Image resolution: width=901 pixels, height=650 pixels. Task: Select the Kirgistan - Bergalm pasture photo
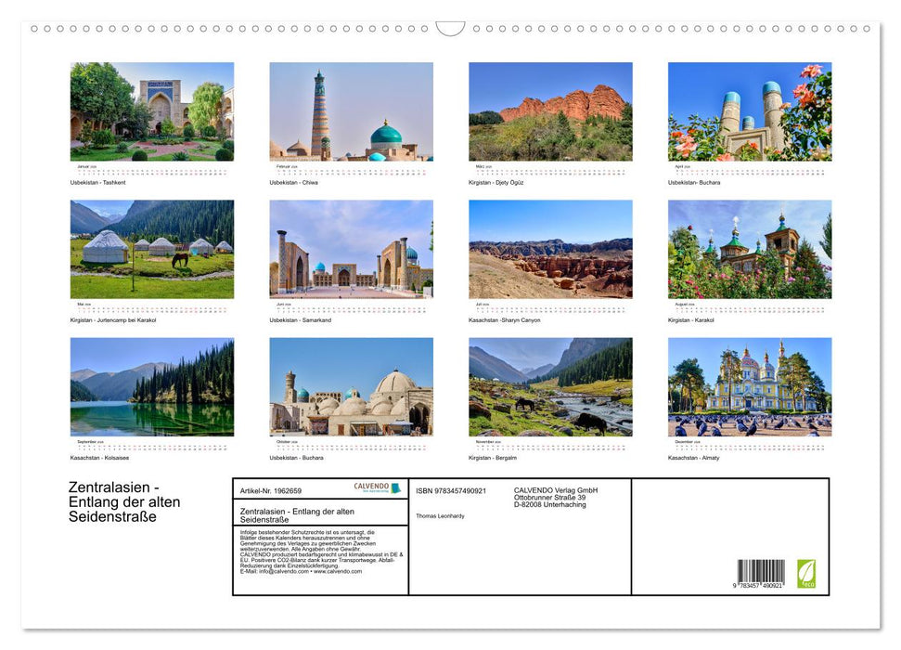click(550, 386)
